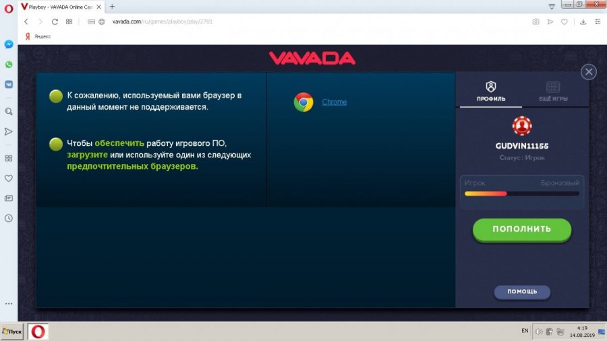Open the sidebar heart bookmarks icon

click(9, 178)
